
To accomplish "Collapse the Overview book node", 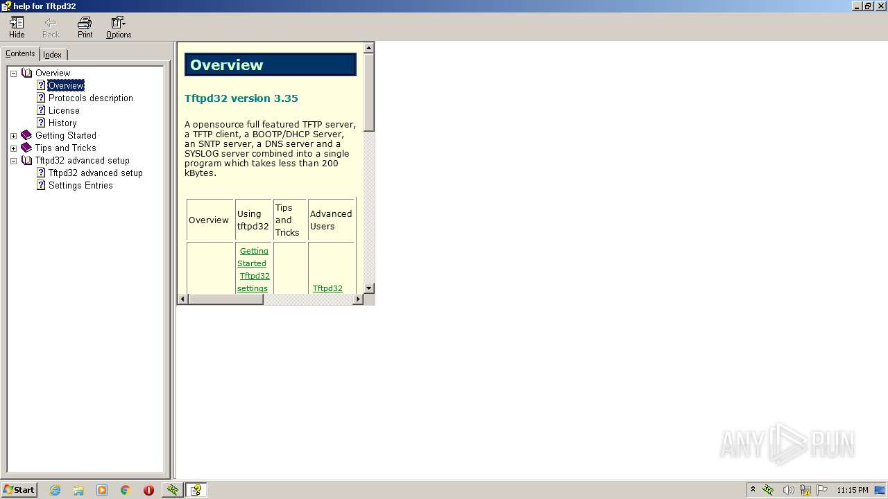I will tap(13, 73).
